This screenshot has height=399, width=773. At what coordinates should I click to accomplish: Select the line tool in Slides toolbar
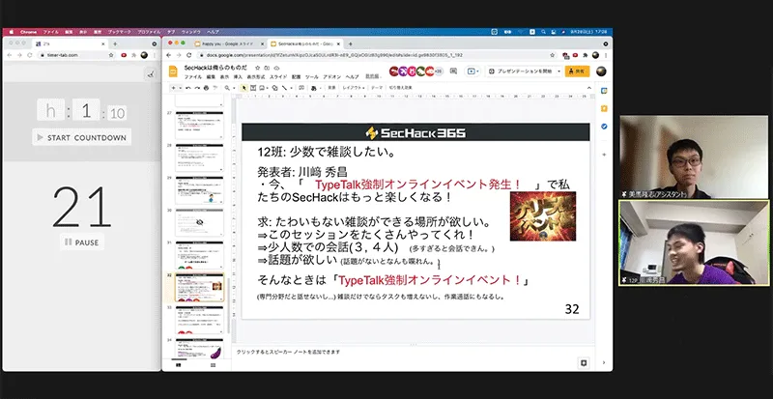(x=285, y=88)
